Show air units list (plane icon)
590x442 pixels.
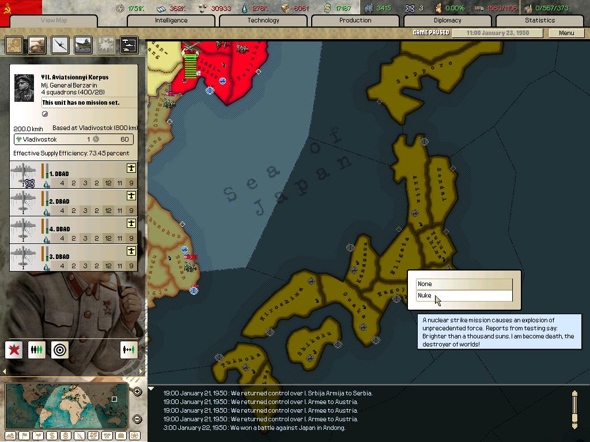click(x=60, y=45)
